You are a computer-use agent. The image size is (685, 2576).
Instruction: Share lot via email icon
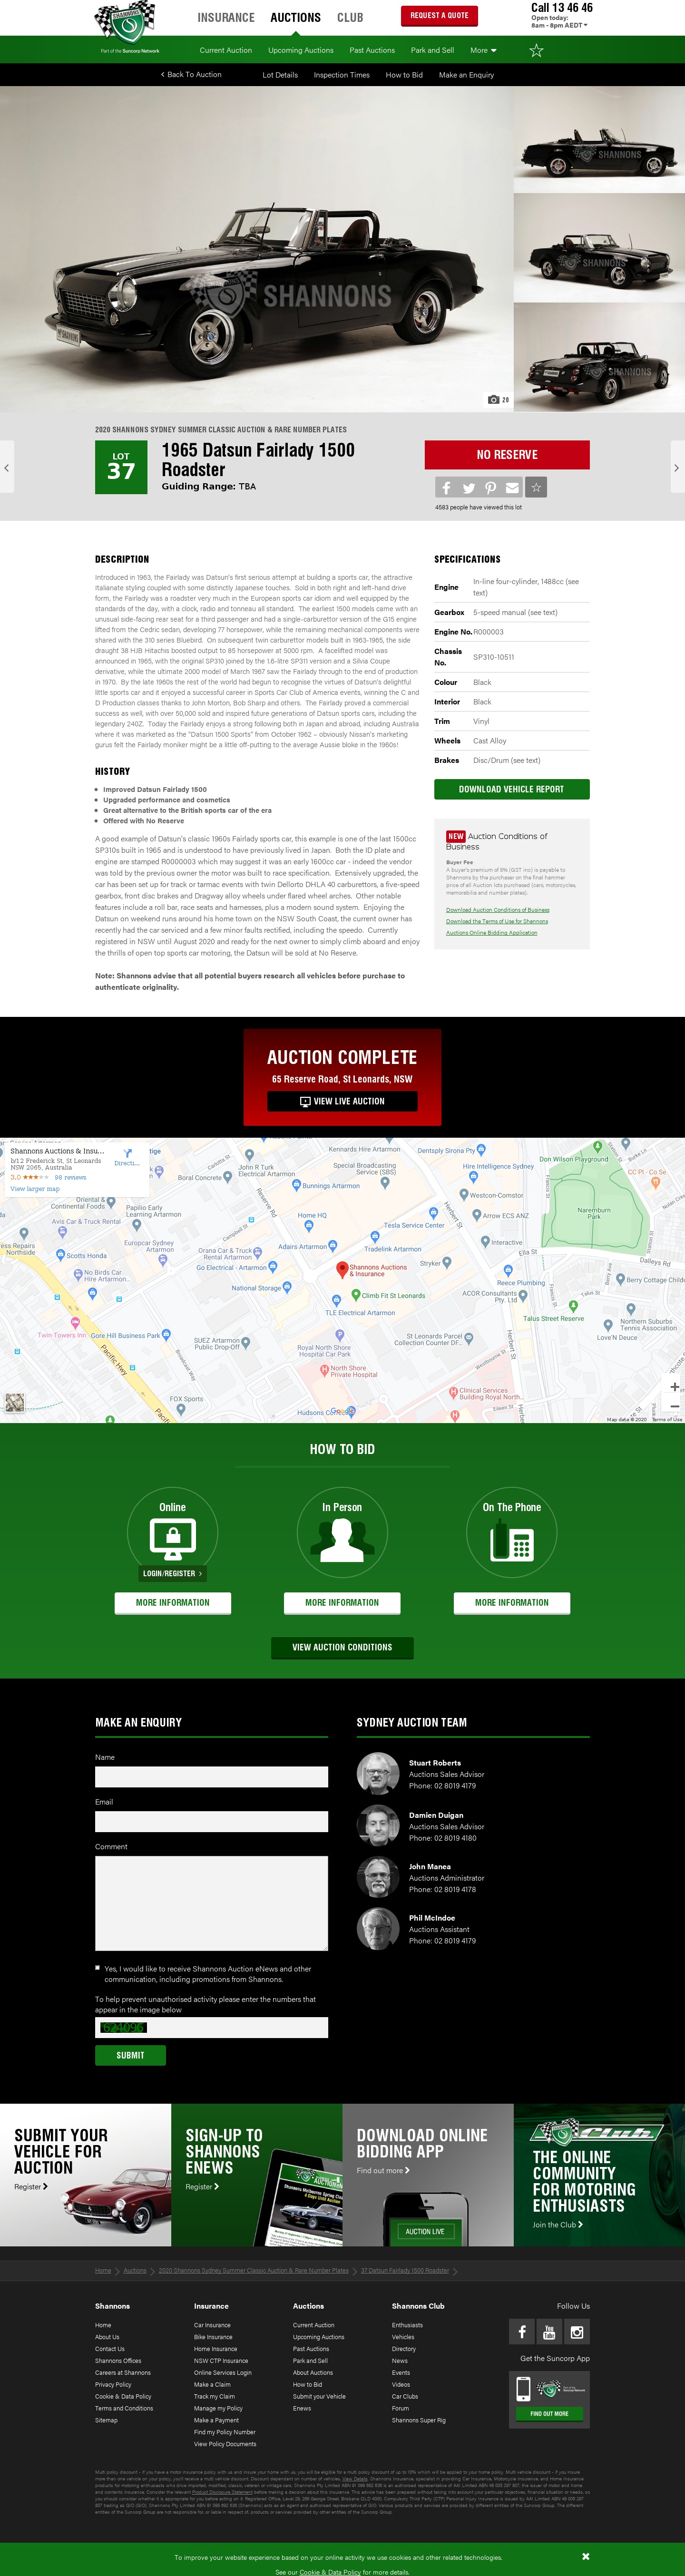click(x=512, y=487)
